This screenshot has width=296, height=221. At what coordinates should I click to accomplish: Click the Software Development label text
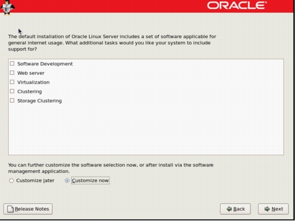[45, 64]
